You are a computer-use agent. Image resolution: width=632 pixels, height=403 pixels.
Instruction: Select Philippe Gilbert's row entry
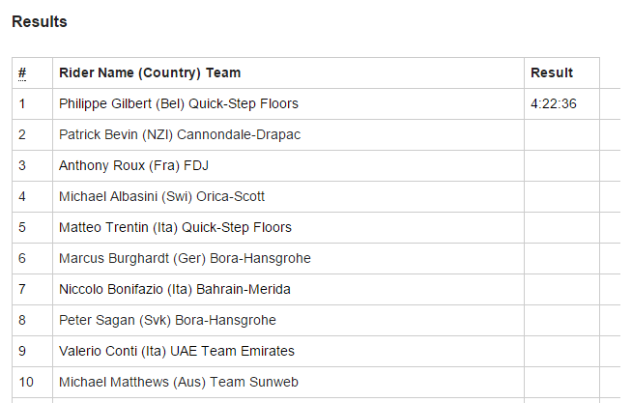[x=179, y=103]
